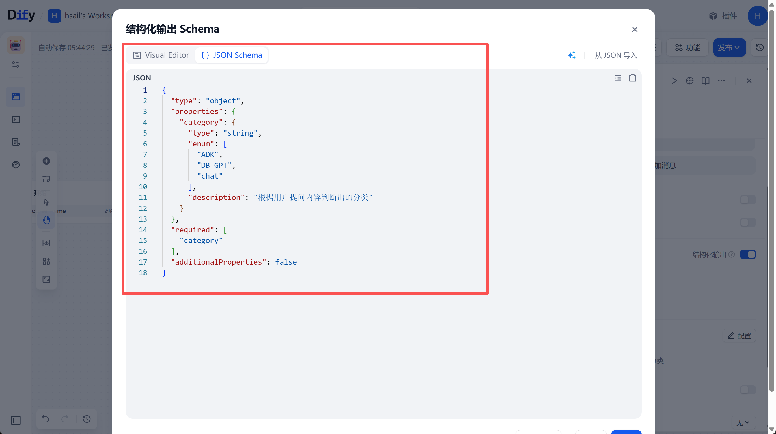
Task: Click the "DB-GPT" enum value
Action: click(x=214, y=165)
